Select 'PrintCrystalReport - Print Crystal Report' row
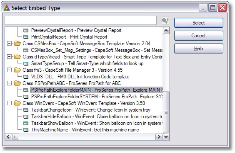 (x=69, y=37)
